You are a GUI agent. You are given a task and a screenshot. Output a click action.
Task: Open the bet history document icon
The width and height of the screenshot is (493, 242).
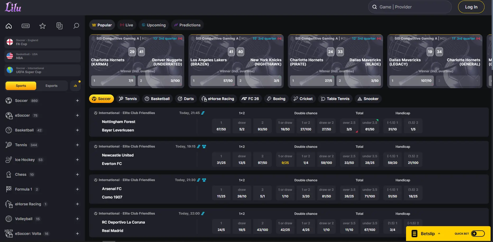pyautogui.click(x=59, y=26)
